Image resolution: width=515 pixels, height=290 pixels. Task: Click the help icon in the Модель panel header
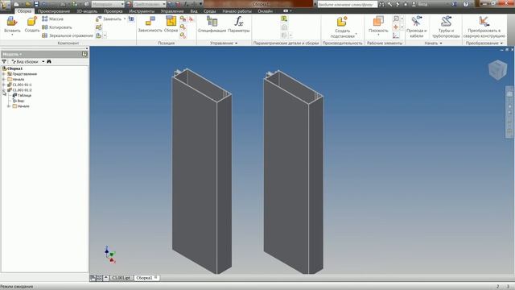pos(84,54)
